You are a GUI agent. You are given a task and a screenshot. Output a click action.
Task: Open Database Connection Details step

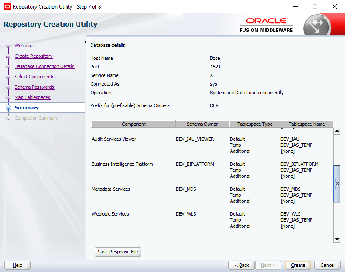pyautogui.click(x=45, y=66)
